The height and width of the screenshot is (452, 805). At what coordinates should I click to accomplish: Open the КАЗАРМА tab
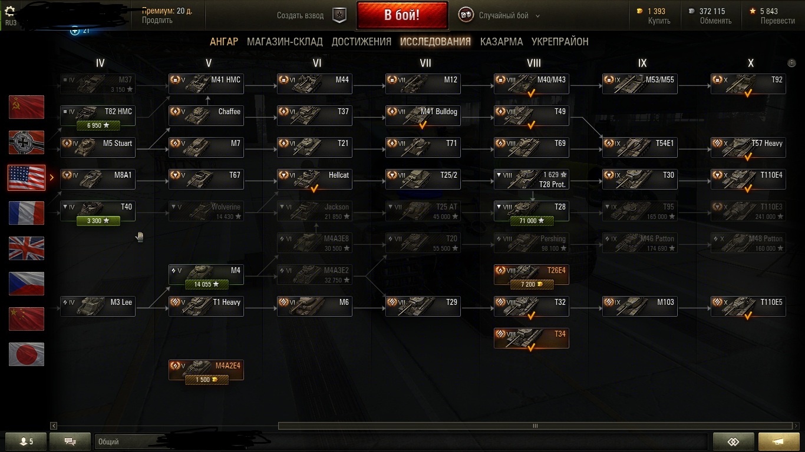pyautogui.click(x=502, y=42)
